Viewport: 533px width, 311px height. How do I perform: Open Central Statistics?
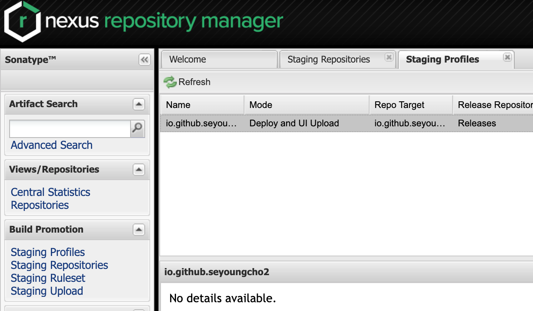tap(50, 192)
